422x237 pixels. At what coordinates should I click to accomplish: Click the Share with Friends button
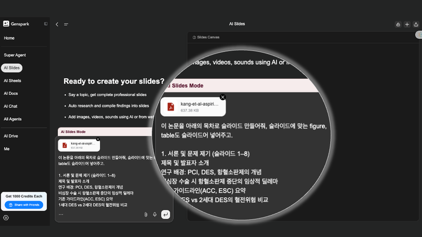click(x=24, y=205)
